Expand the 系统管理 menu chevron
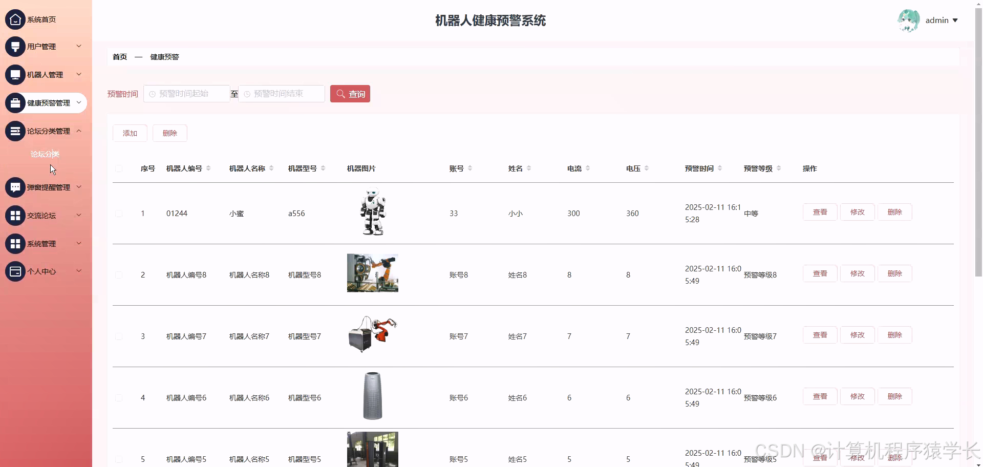 (x=79, y=243)
